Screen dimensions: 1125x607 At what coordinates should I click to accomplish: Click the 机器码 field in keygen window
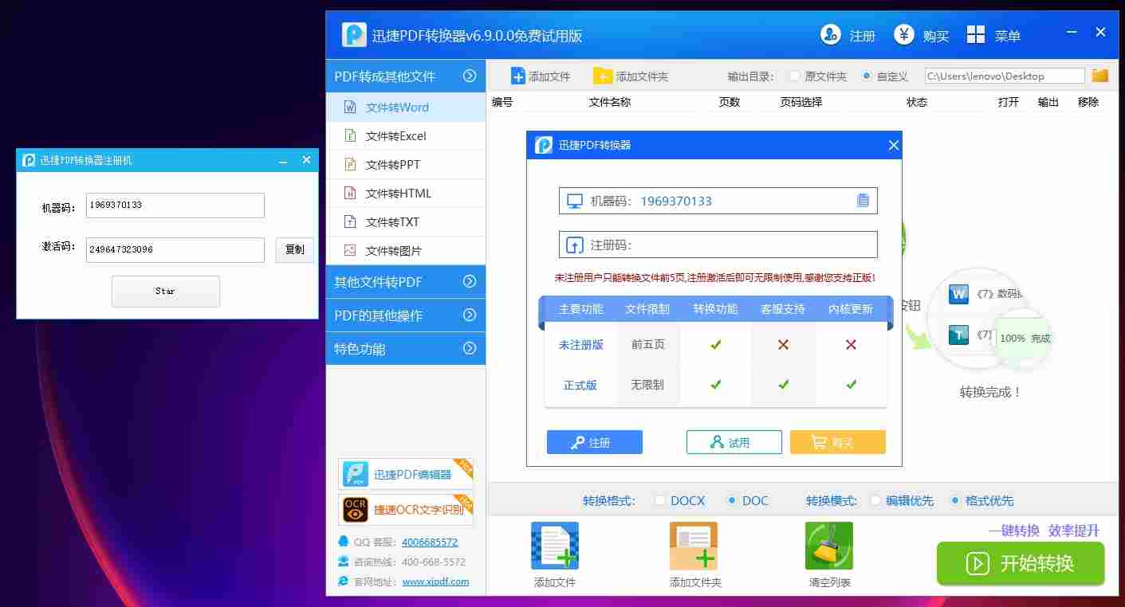[x=175, y=205]
